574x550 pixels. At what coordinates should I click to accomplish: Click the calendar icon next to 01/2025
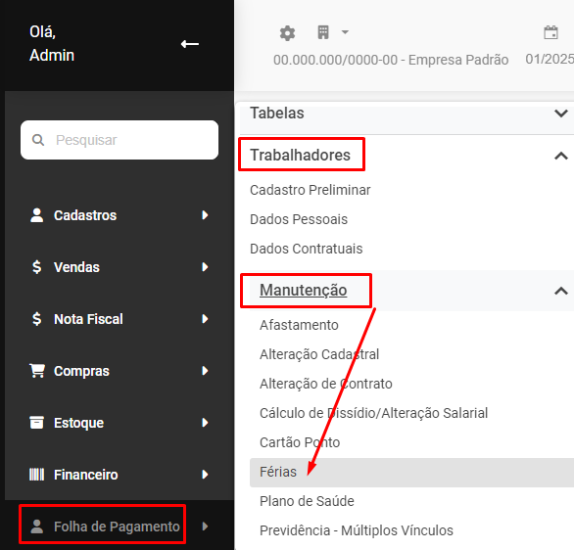pyautogui.click(x=550, y=32)
